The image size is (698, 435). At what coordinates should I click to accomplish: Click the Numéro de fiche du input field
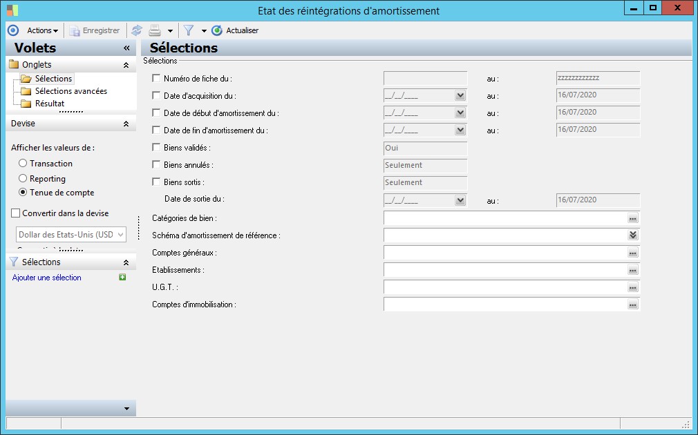425,78
